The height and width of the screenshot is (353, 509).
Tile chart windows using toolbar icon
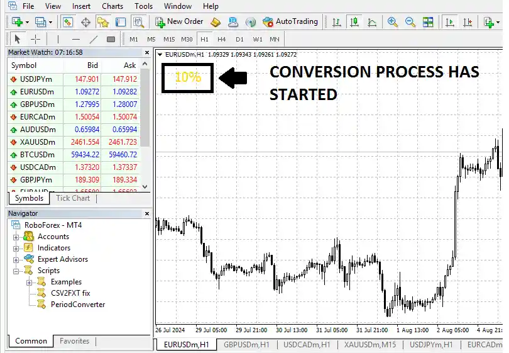pyautogui.click(x=428, y=22)
